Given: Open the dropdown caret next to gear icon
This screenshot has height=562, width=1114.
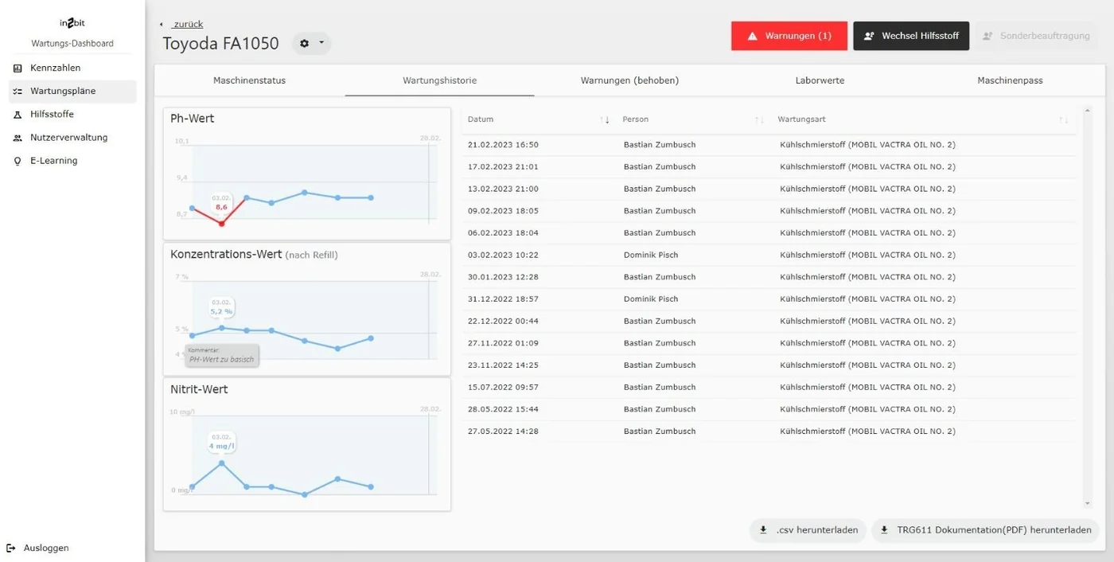Looking at the screenshot, I should 321,43.
